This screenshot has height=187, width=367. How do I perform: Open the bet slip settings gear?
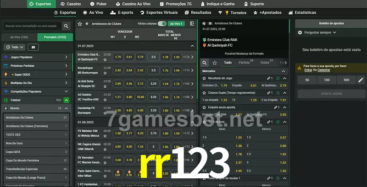pyautogui.click(x=300, y=32)
